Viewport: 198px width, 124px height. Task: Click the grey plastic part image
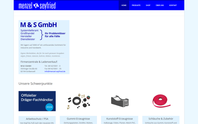pos(119,101)
